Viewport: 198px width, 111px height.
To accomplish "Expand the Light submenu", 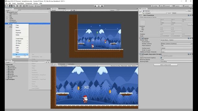I will [20, 48].
